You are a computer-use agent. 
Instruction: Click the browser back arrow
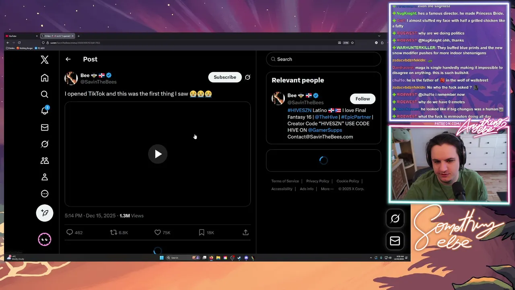coord(8,43)
